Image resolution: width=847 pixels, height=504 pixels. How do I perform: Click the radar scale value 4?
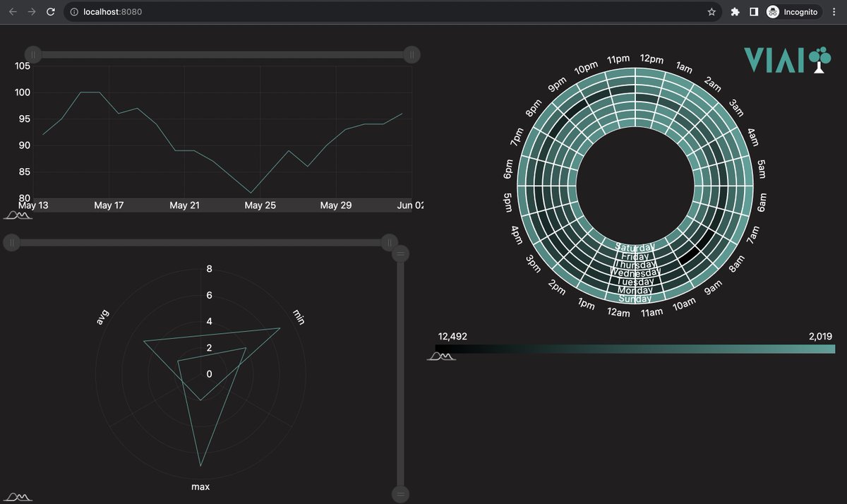coord(209,321)
